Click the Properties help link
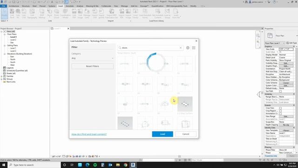 [x=271, y=156]
